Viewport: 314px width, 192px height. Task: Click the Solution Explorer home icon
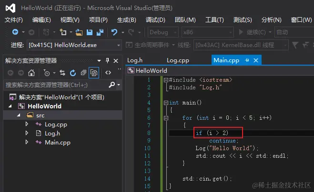coord(31,73)
